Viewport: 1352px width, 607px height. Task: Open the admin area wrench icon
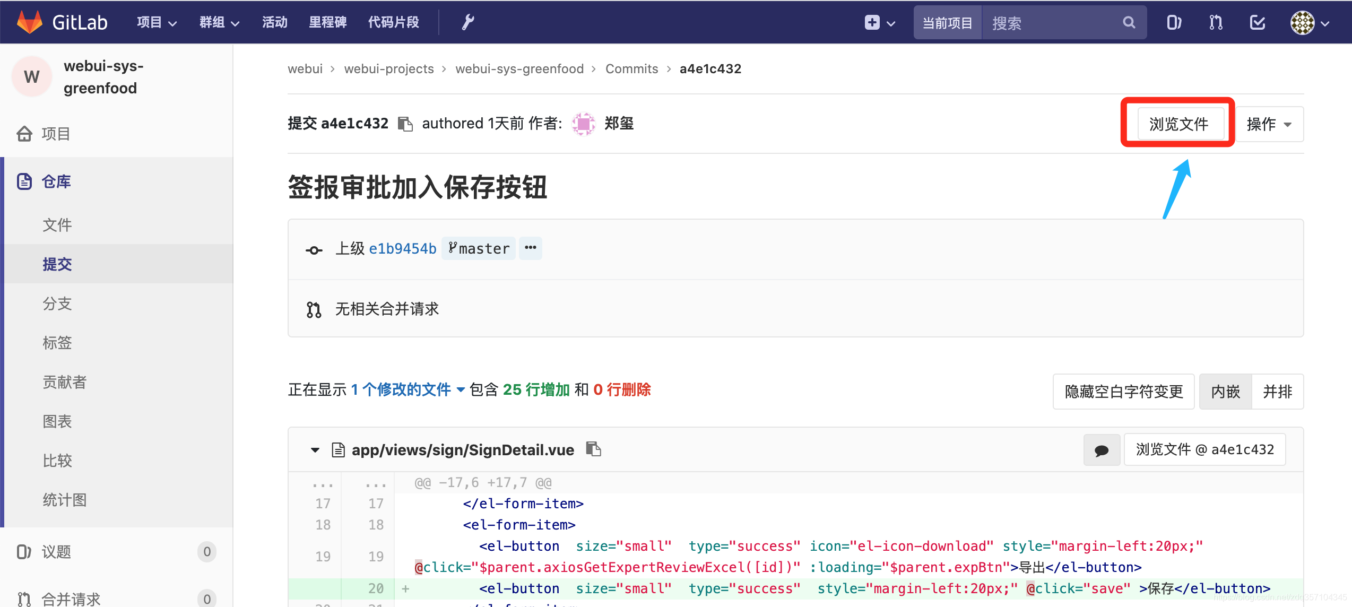click(467, 22)
